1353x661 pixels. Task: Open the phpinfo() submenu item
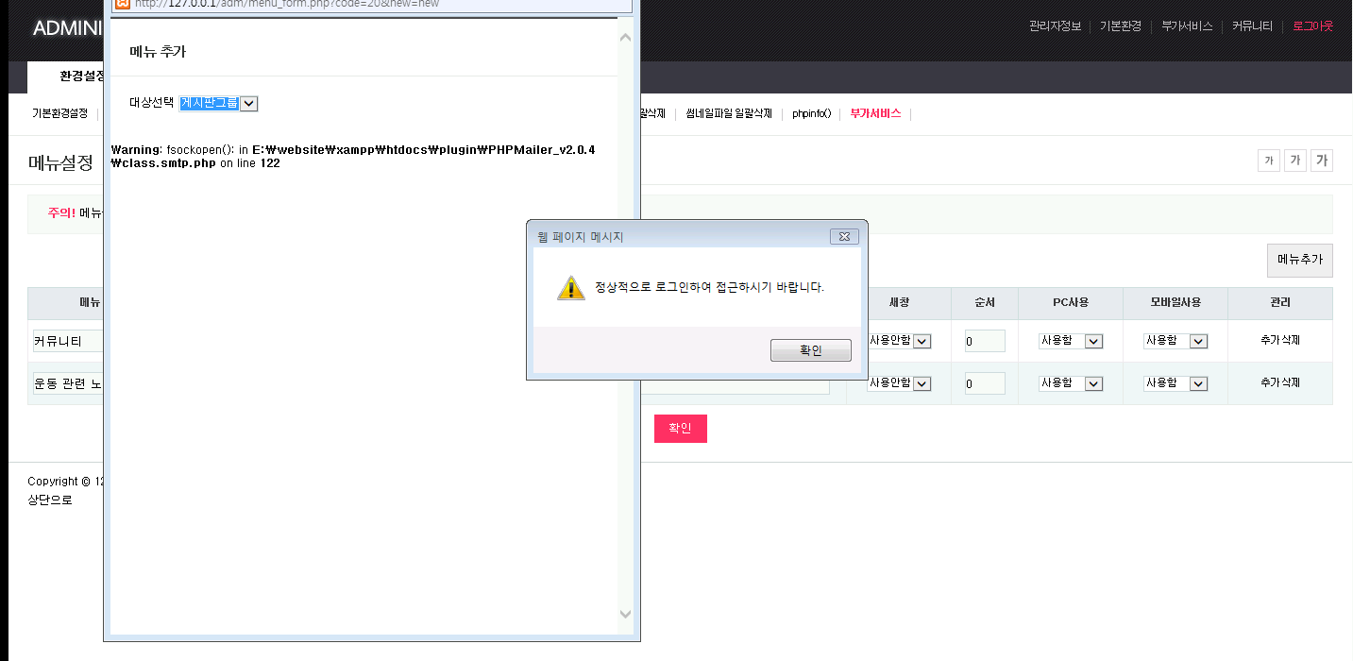coord(811,113)
